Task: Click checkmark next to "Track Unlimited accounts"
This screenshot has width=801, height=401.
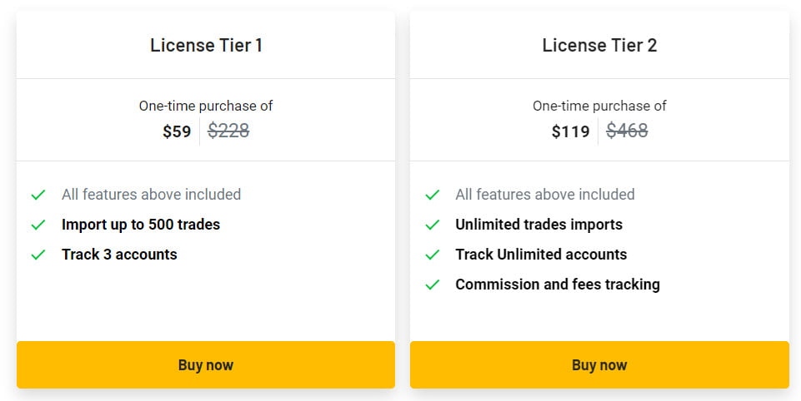Action: tap(432, 255)
